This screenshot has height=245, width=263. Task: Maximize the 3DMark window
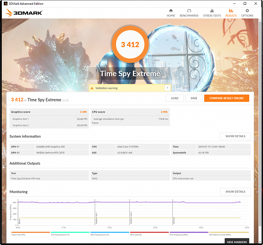coord(245,4)
